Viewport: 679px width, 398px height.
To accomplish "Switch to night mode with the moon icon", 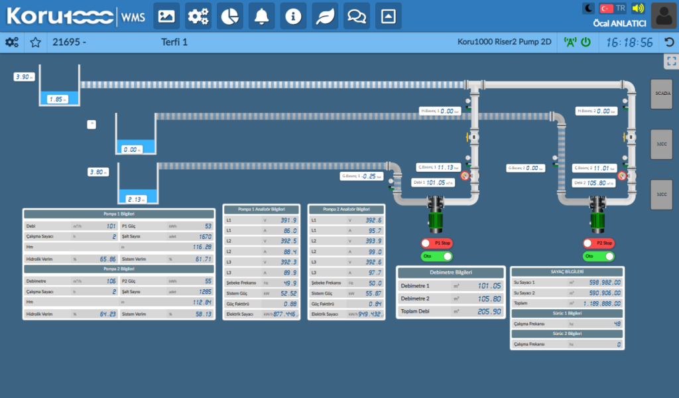I will [589, 8].
